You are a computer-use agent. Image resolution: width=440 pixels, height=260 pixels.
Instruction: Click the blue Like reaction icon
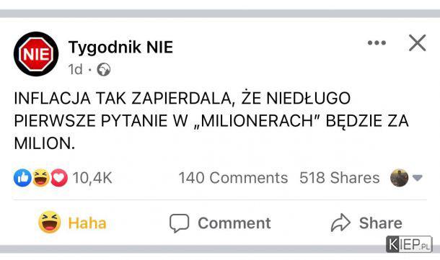point(22,178)
